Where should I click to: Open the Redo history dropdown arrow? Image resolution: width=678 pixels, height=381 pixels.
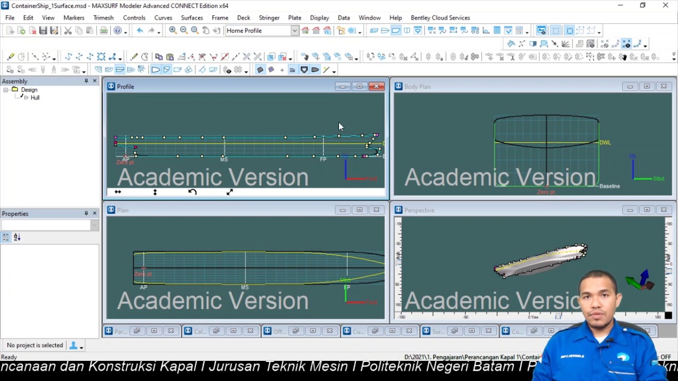(x=158, y=32)
